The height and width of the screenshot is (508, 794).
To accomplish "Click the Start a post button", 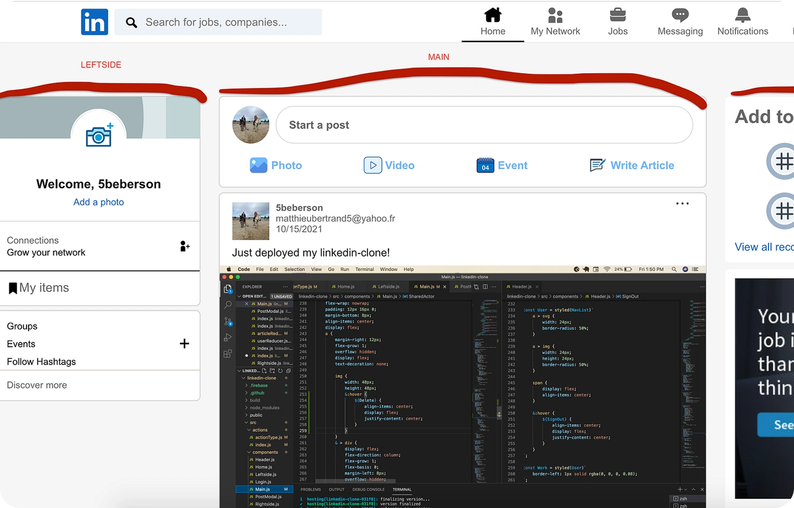I will [484, 125].
